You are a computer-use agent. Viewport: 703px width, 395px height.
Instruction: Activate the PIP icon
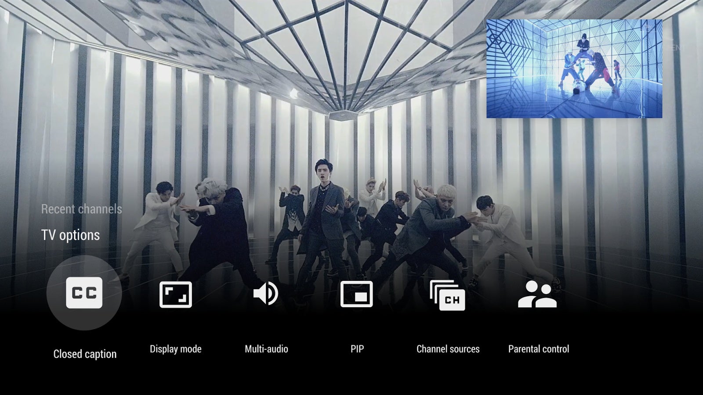point(357,294)
